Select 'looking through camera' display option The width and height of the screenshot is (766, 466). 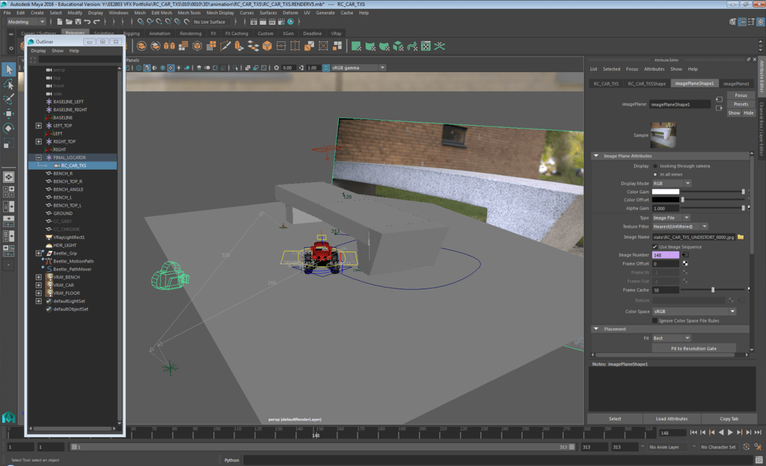pyautogui.click(x=655, y=166)
